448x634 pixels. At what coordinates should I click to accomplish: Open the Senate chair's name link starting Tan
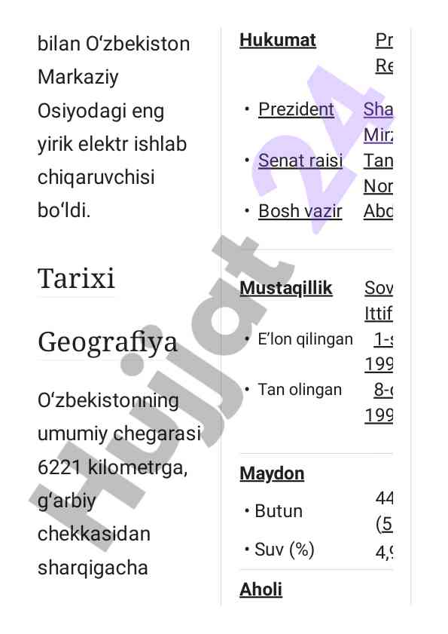(378, 173)
